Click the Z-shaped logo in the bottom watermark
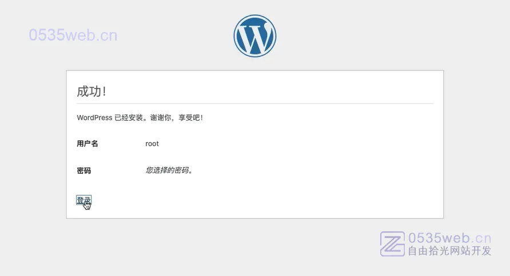Screen dimensions: 510x276 click(x=393, y=244)
